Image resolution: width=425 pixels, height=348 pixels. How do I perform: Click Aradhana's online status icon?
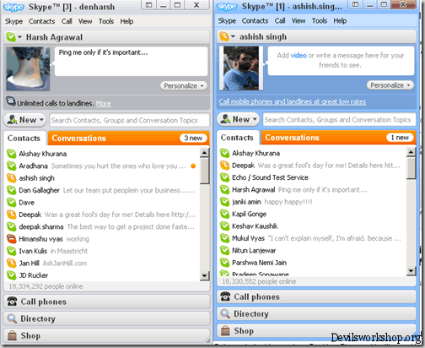[x=11, y=166]
